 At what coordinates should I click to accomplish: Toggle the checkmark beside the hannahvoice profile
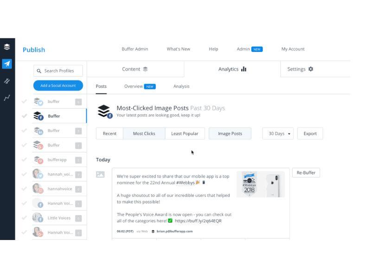pos(24,189)
